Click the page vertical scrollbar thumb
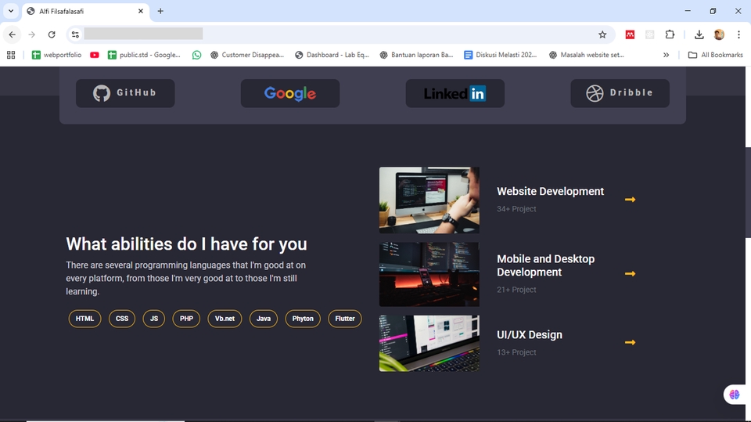The image size is (751, 422). click(748, 193)
